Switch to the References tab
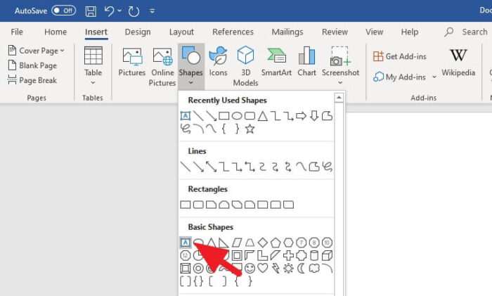492x296 pixels. tap(233, 32)
